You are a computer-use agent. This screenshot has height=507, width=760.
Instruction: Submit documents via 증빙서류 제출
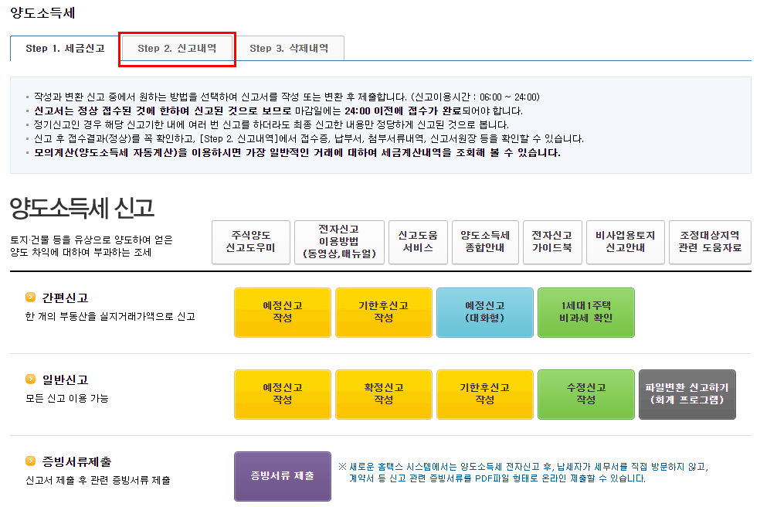click(x=282, y=476)
